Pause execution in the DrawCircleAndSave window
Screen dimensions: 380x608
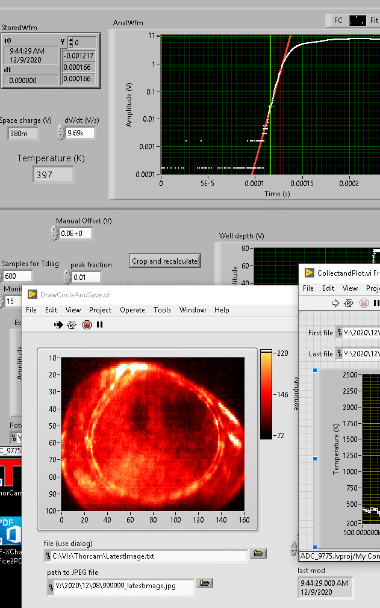[100, 324]
